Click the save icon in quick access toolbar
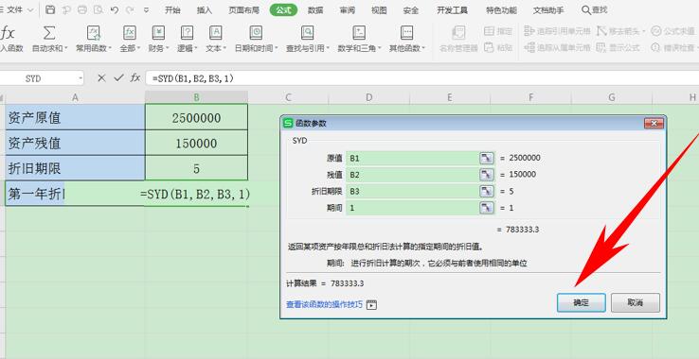Screen dimensions: 699x359 (x=51, y=9)
